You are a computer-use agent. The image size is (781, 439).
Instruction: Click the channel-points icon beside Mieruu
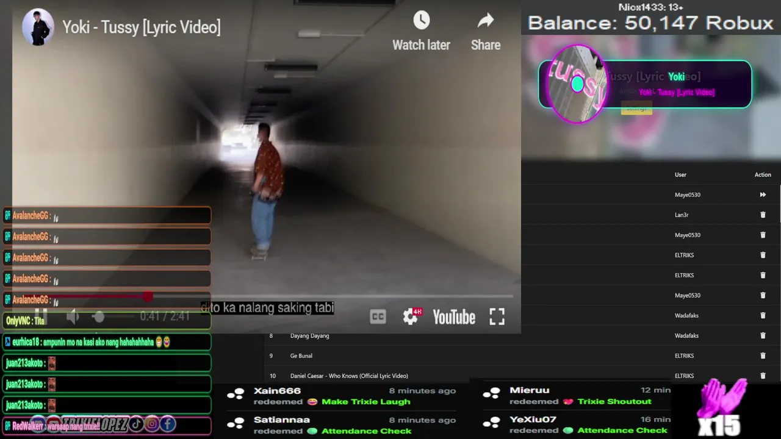coord(492,394)
